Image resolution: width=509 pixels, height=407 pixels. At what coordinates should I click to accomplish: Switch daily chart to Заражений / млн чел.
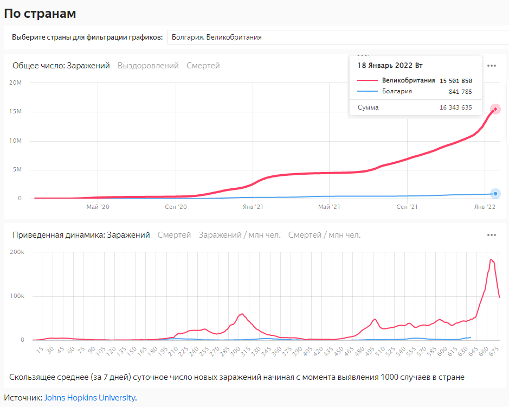pos(240,235)
